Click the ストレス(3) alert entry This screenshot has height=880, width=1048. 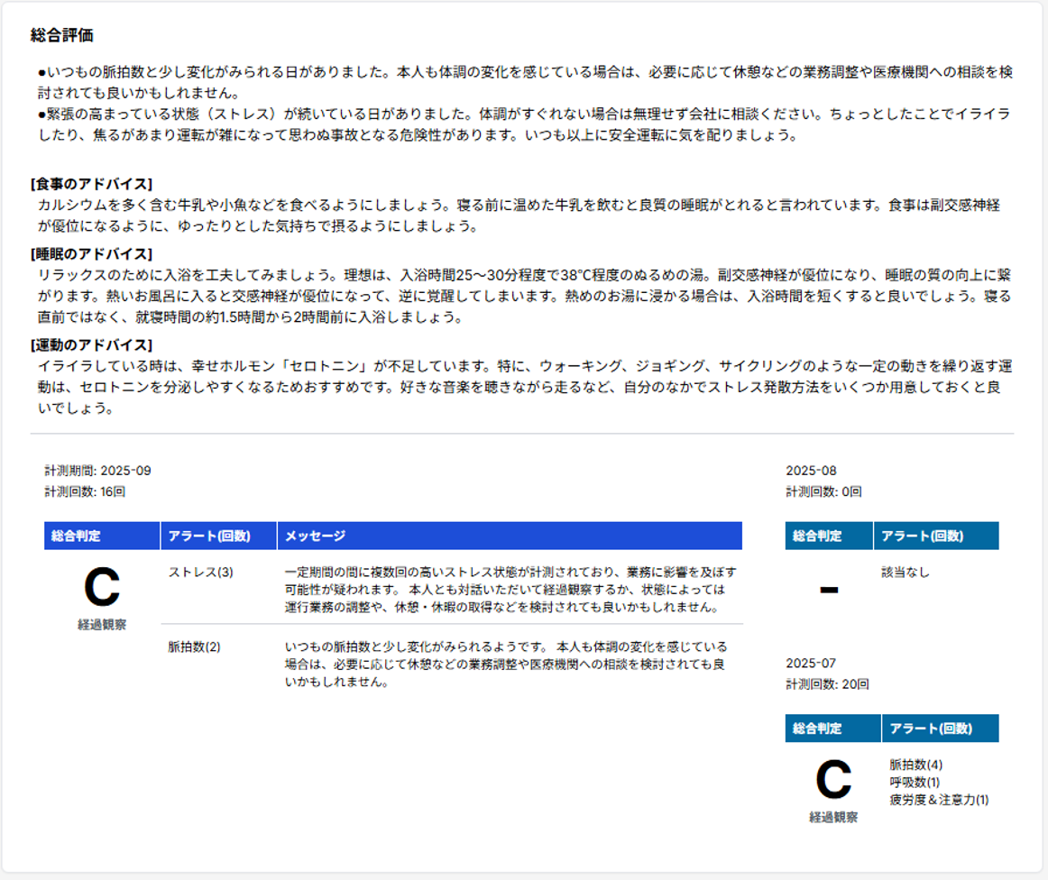[x=200, y=573]
